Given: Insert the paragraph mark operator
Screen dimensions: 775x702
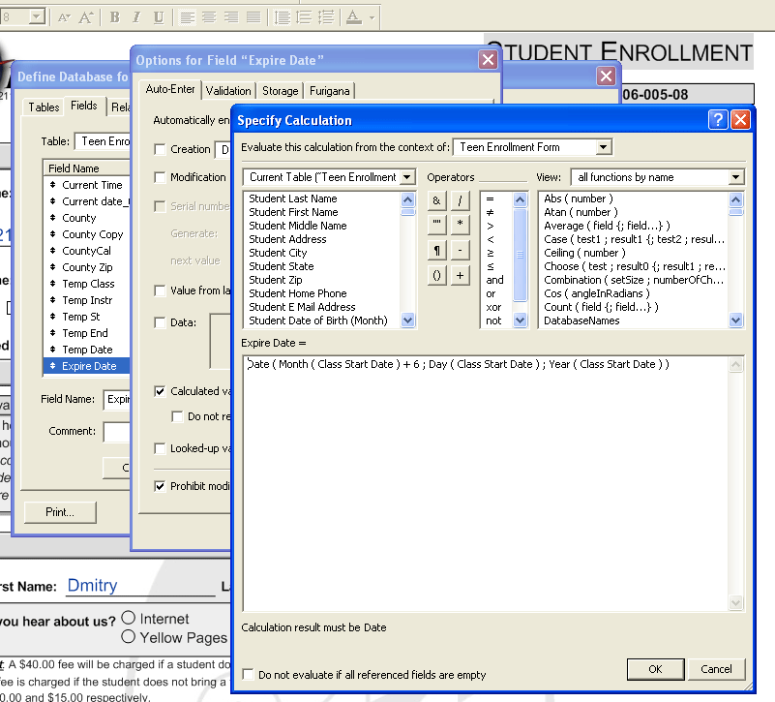Looking at the screenshot, I should [x=437, y=251].
